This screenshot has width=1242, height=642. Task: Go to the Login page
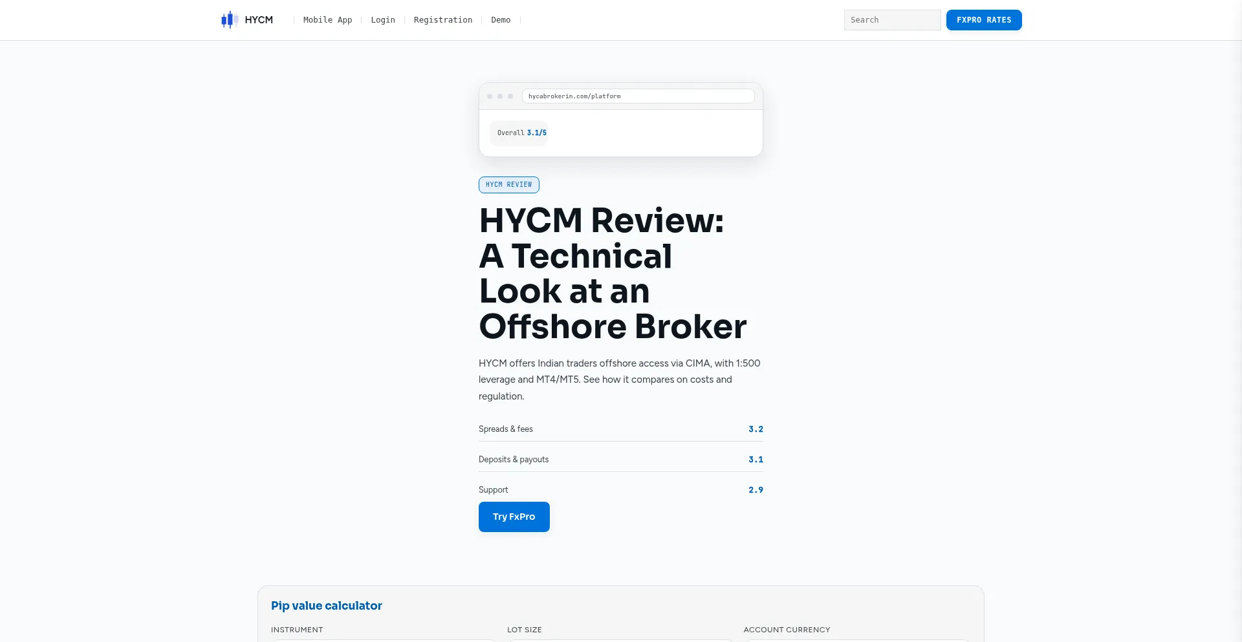[383, 20]
